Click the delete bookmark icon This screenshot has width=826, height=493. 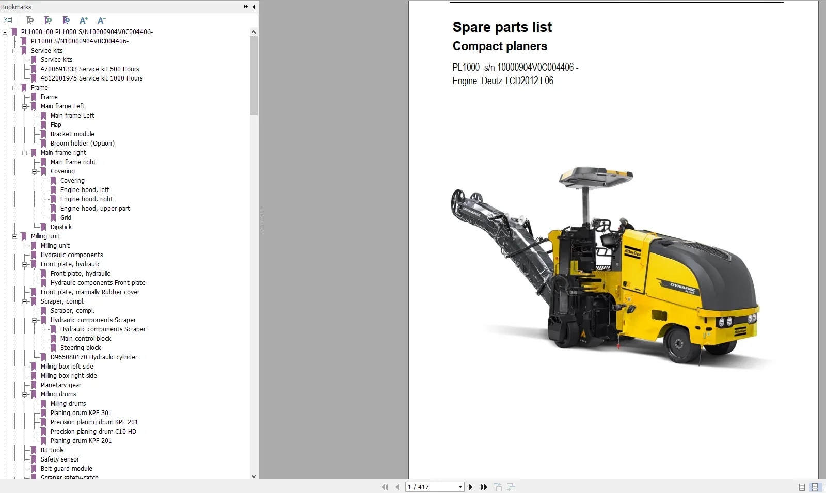(30, 20)
